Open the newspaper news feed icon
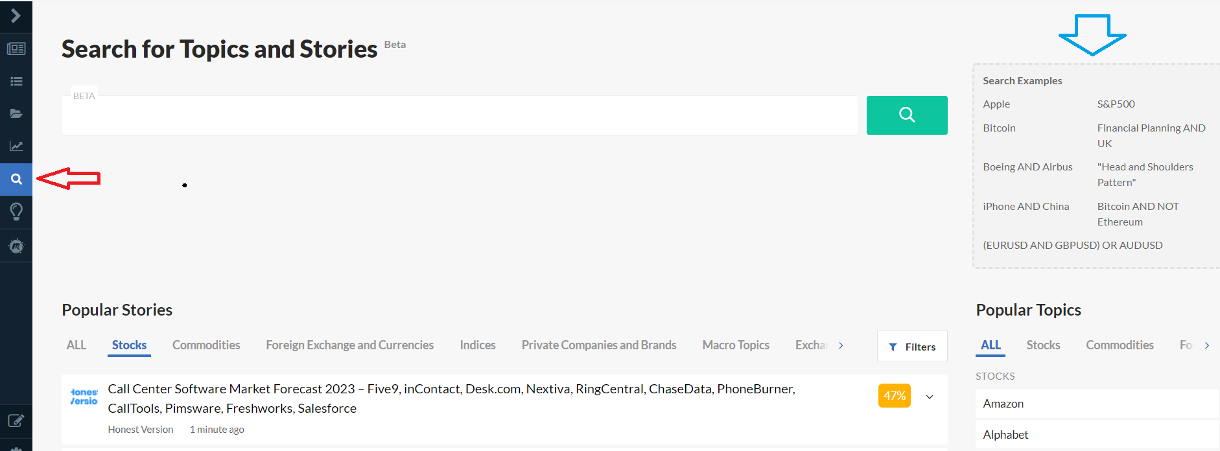The image size is (1220, 451). [16, 49]
